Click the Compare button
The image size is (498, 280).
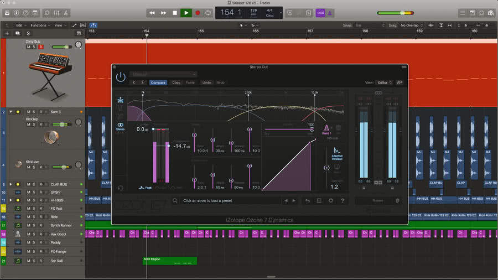158,82
